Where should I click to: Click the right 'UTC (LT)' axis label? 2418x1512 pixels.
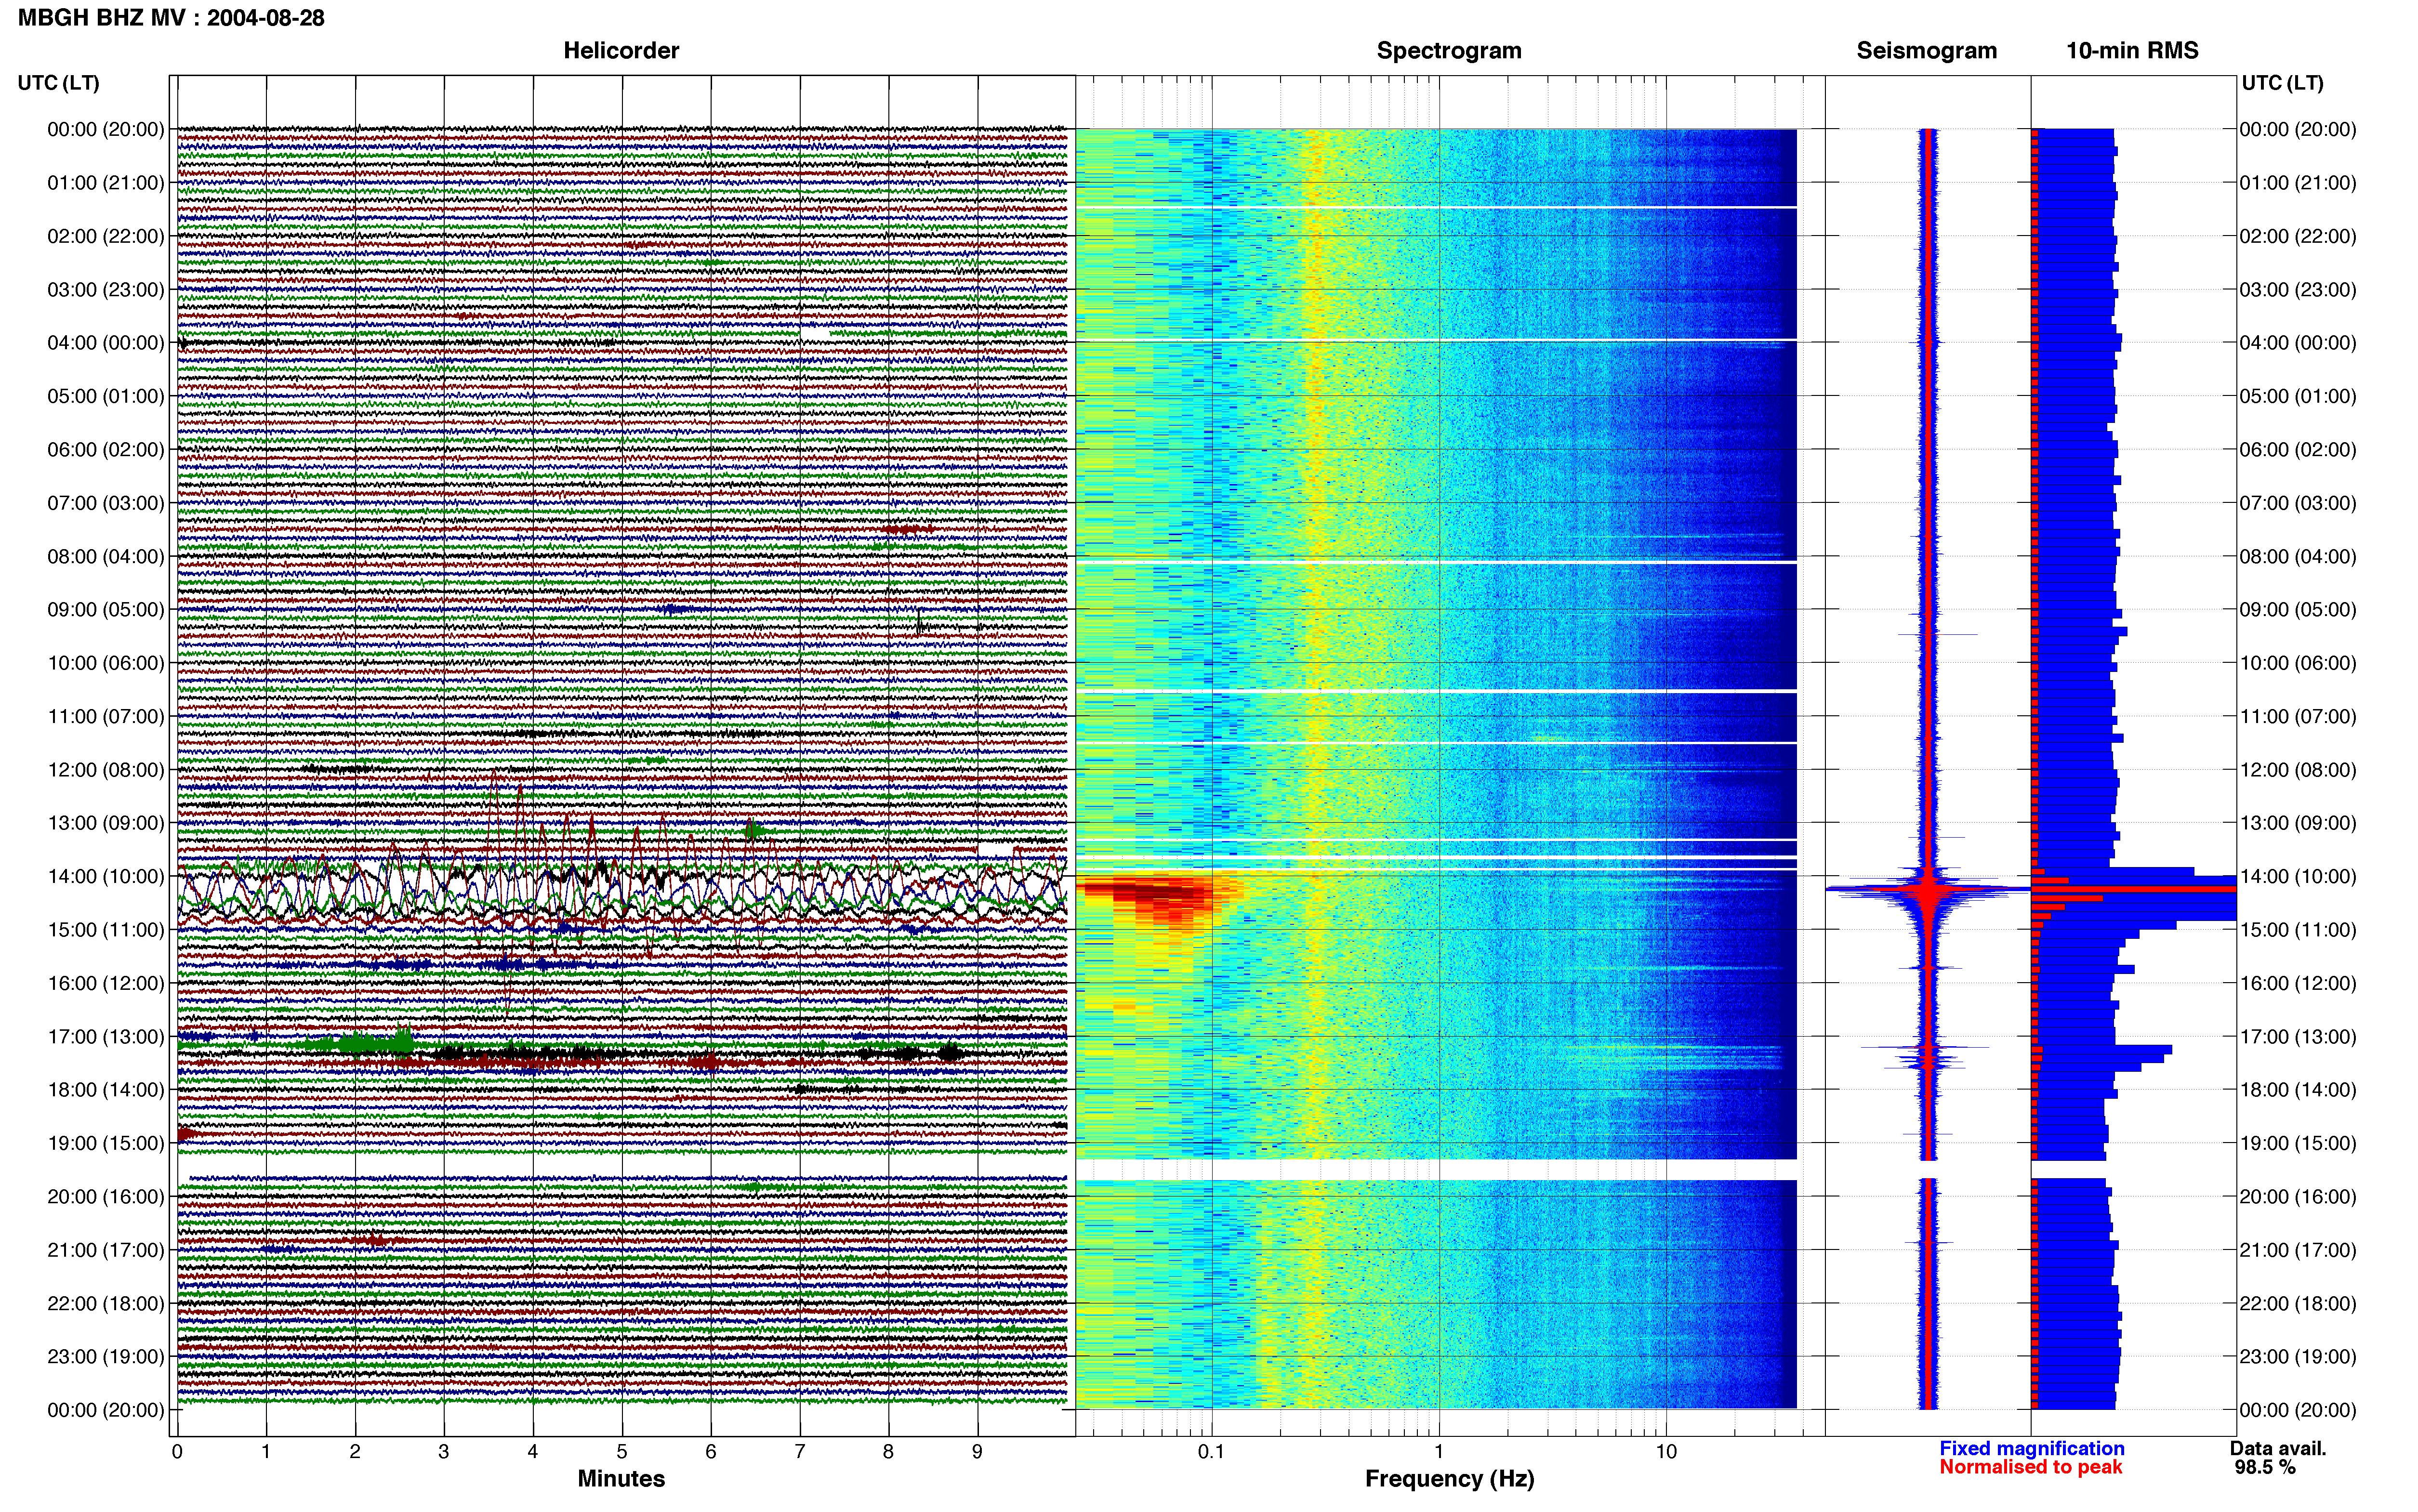click(x=2282, y=83)
